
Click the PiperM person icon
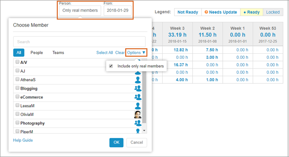point(138,131)
